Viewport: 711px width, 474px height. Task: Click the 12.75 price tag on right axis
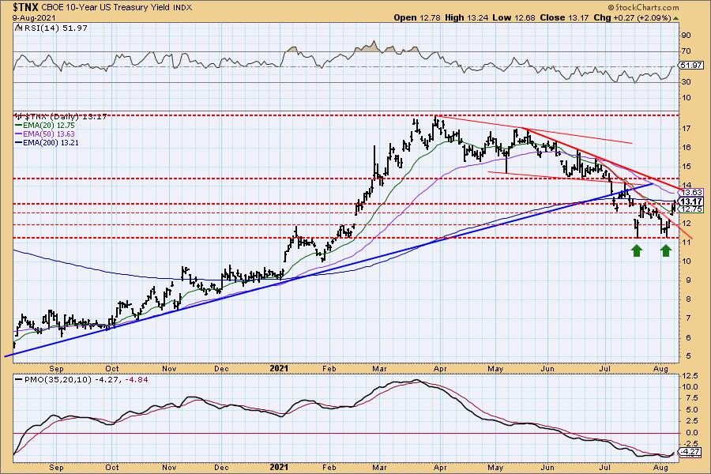click(x=691, y=209)
